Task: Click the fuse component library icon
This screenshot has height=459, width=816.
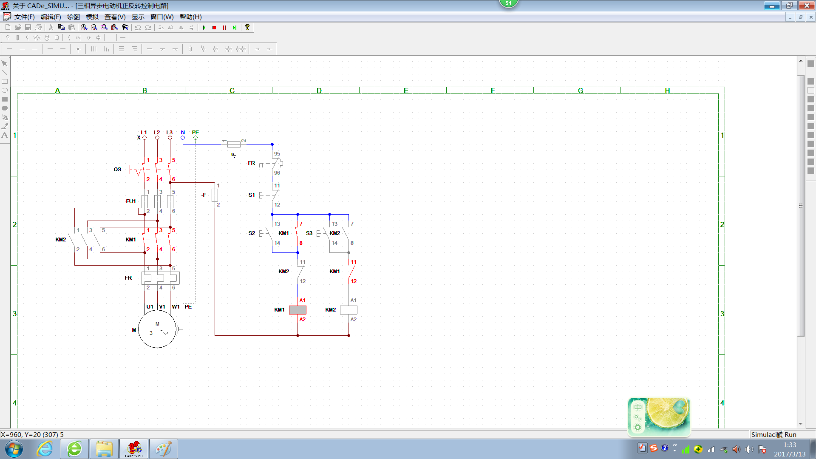Action: pos(17,37)
